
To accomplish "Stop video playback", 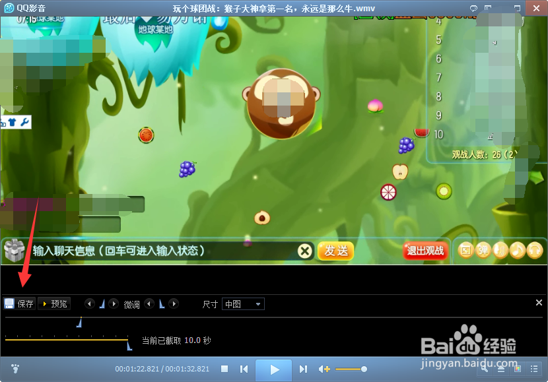I will click(224, 369).
